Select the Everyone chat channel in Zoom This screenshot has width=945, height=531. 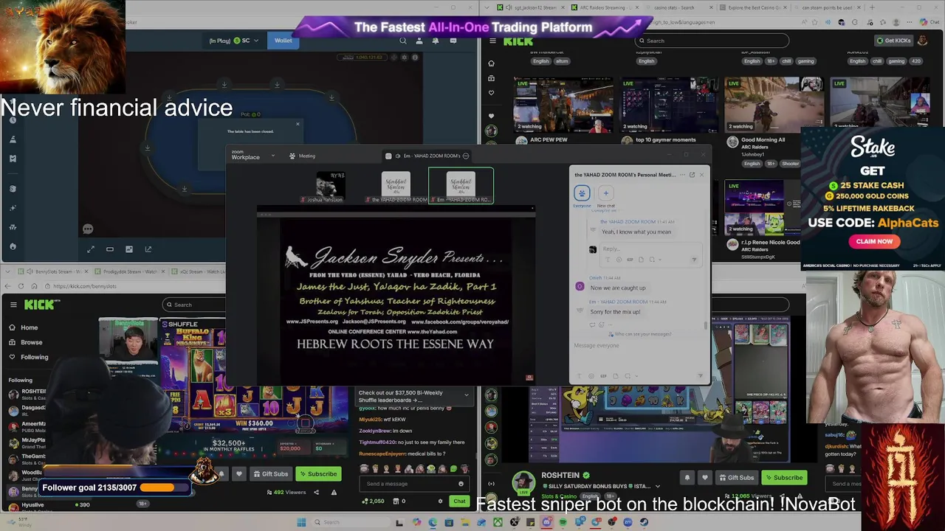[x=582, y=194]
